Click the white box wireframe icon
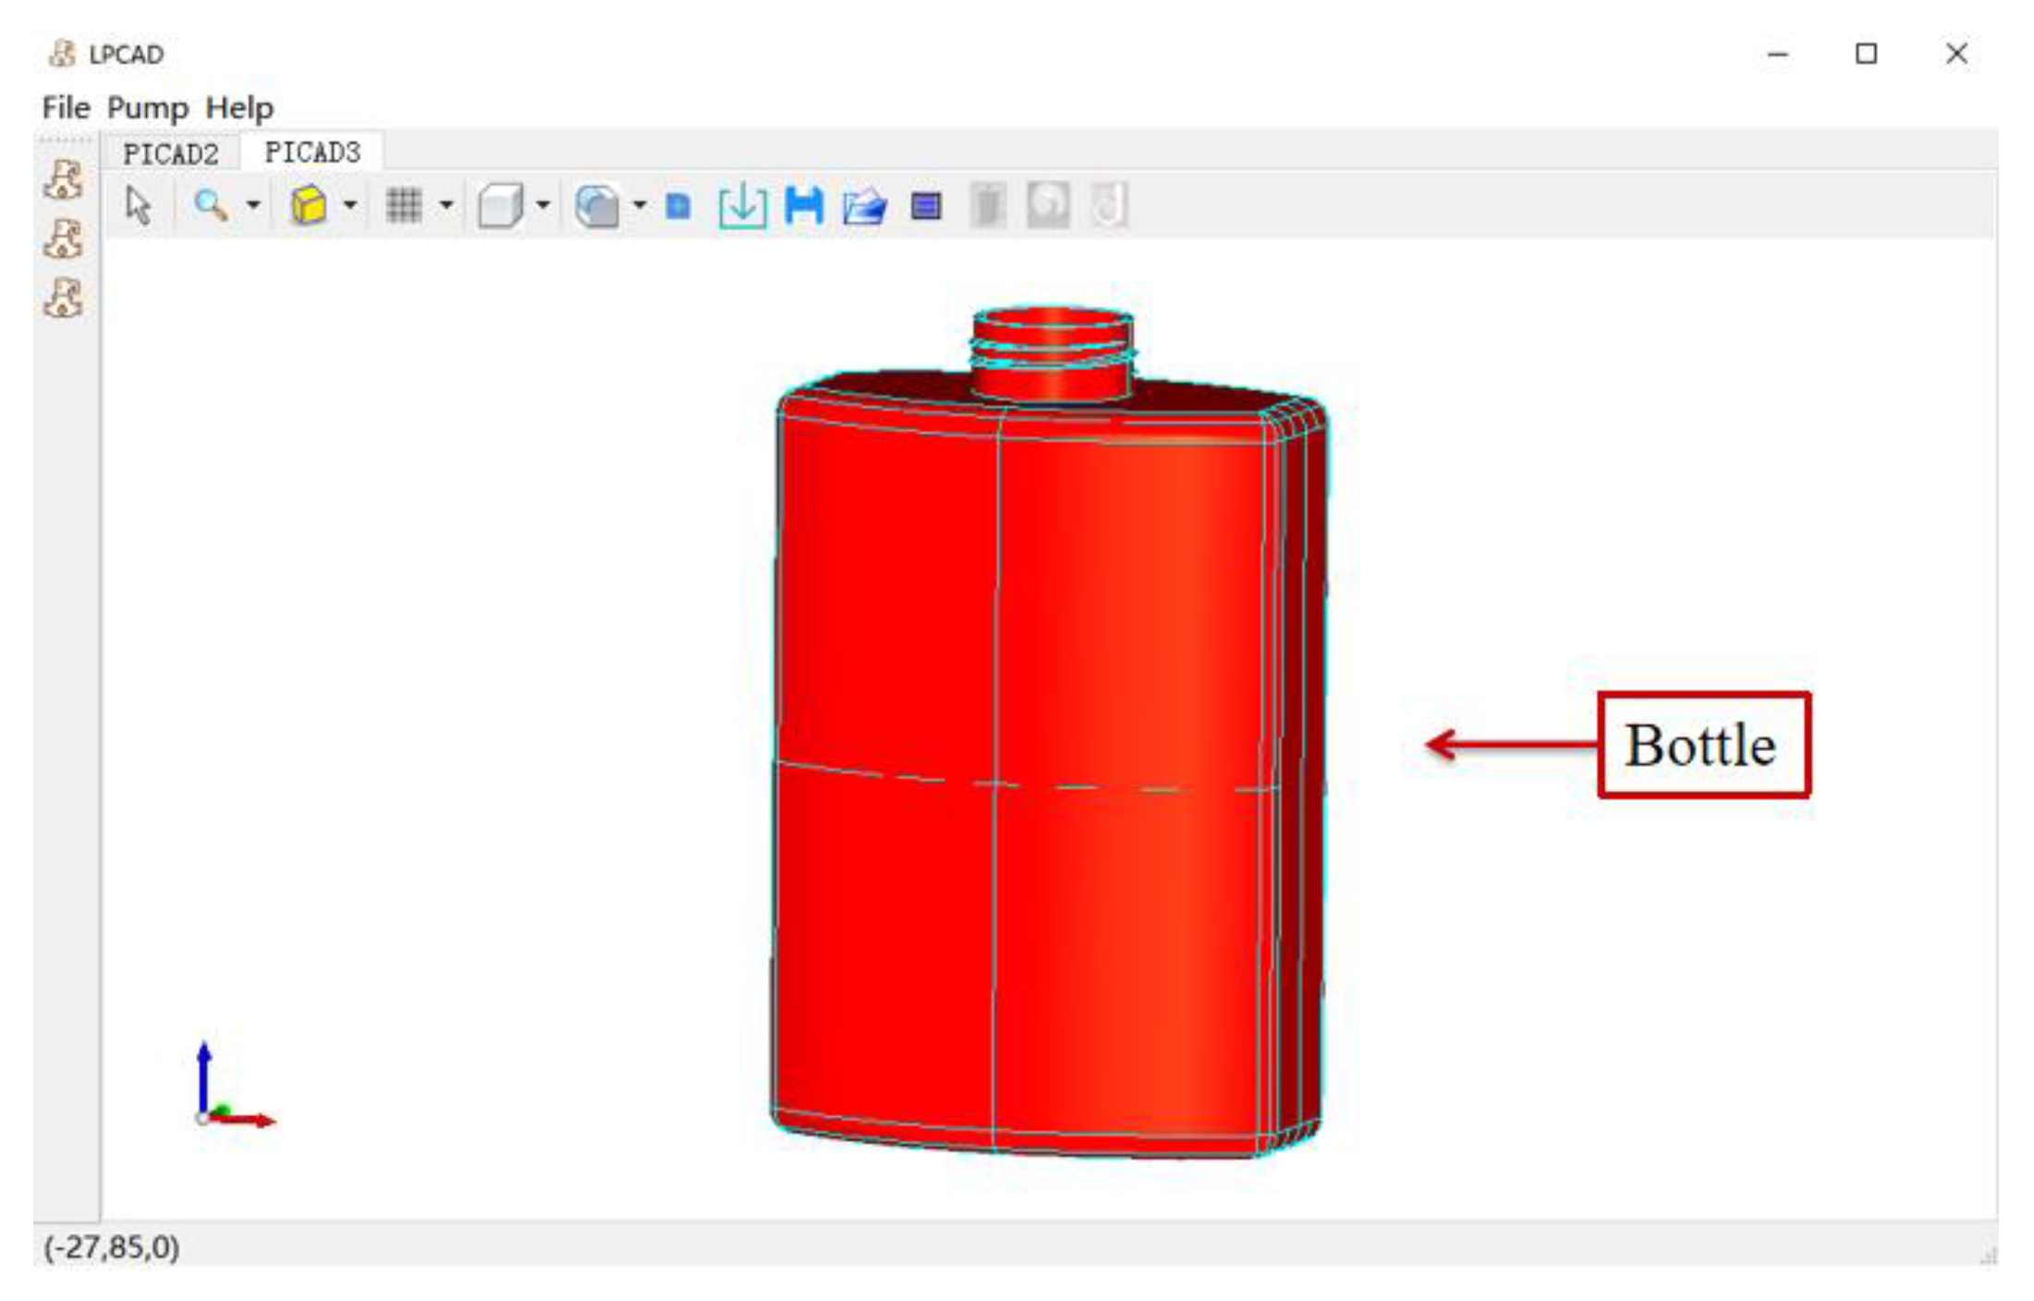Image resolution: width=2034 pixels, height=1301 pixels. [500, 205]
